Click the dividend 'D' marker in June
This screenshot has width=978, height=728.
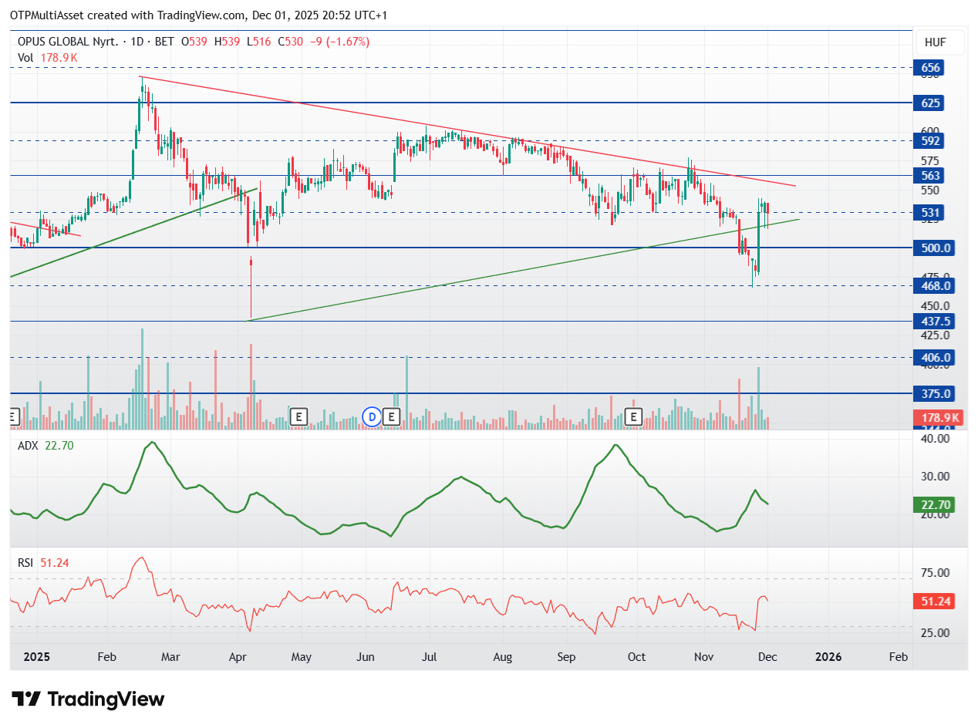pos(372,417)
